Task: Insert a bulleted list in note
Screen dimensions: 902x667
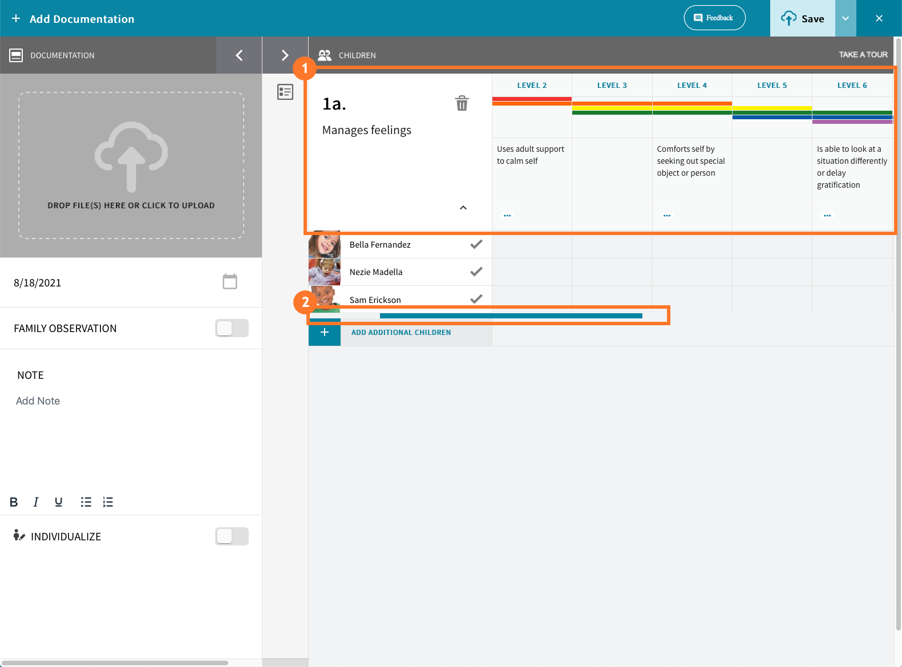Action: point(86,502)
